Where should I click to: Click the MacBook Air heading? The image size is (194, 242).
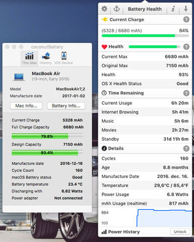coord(46,74)
